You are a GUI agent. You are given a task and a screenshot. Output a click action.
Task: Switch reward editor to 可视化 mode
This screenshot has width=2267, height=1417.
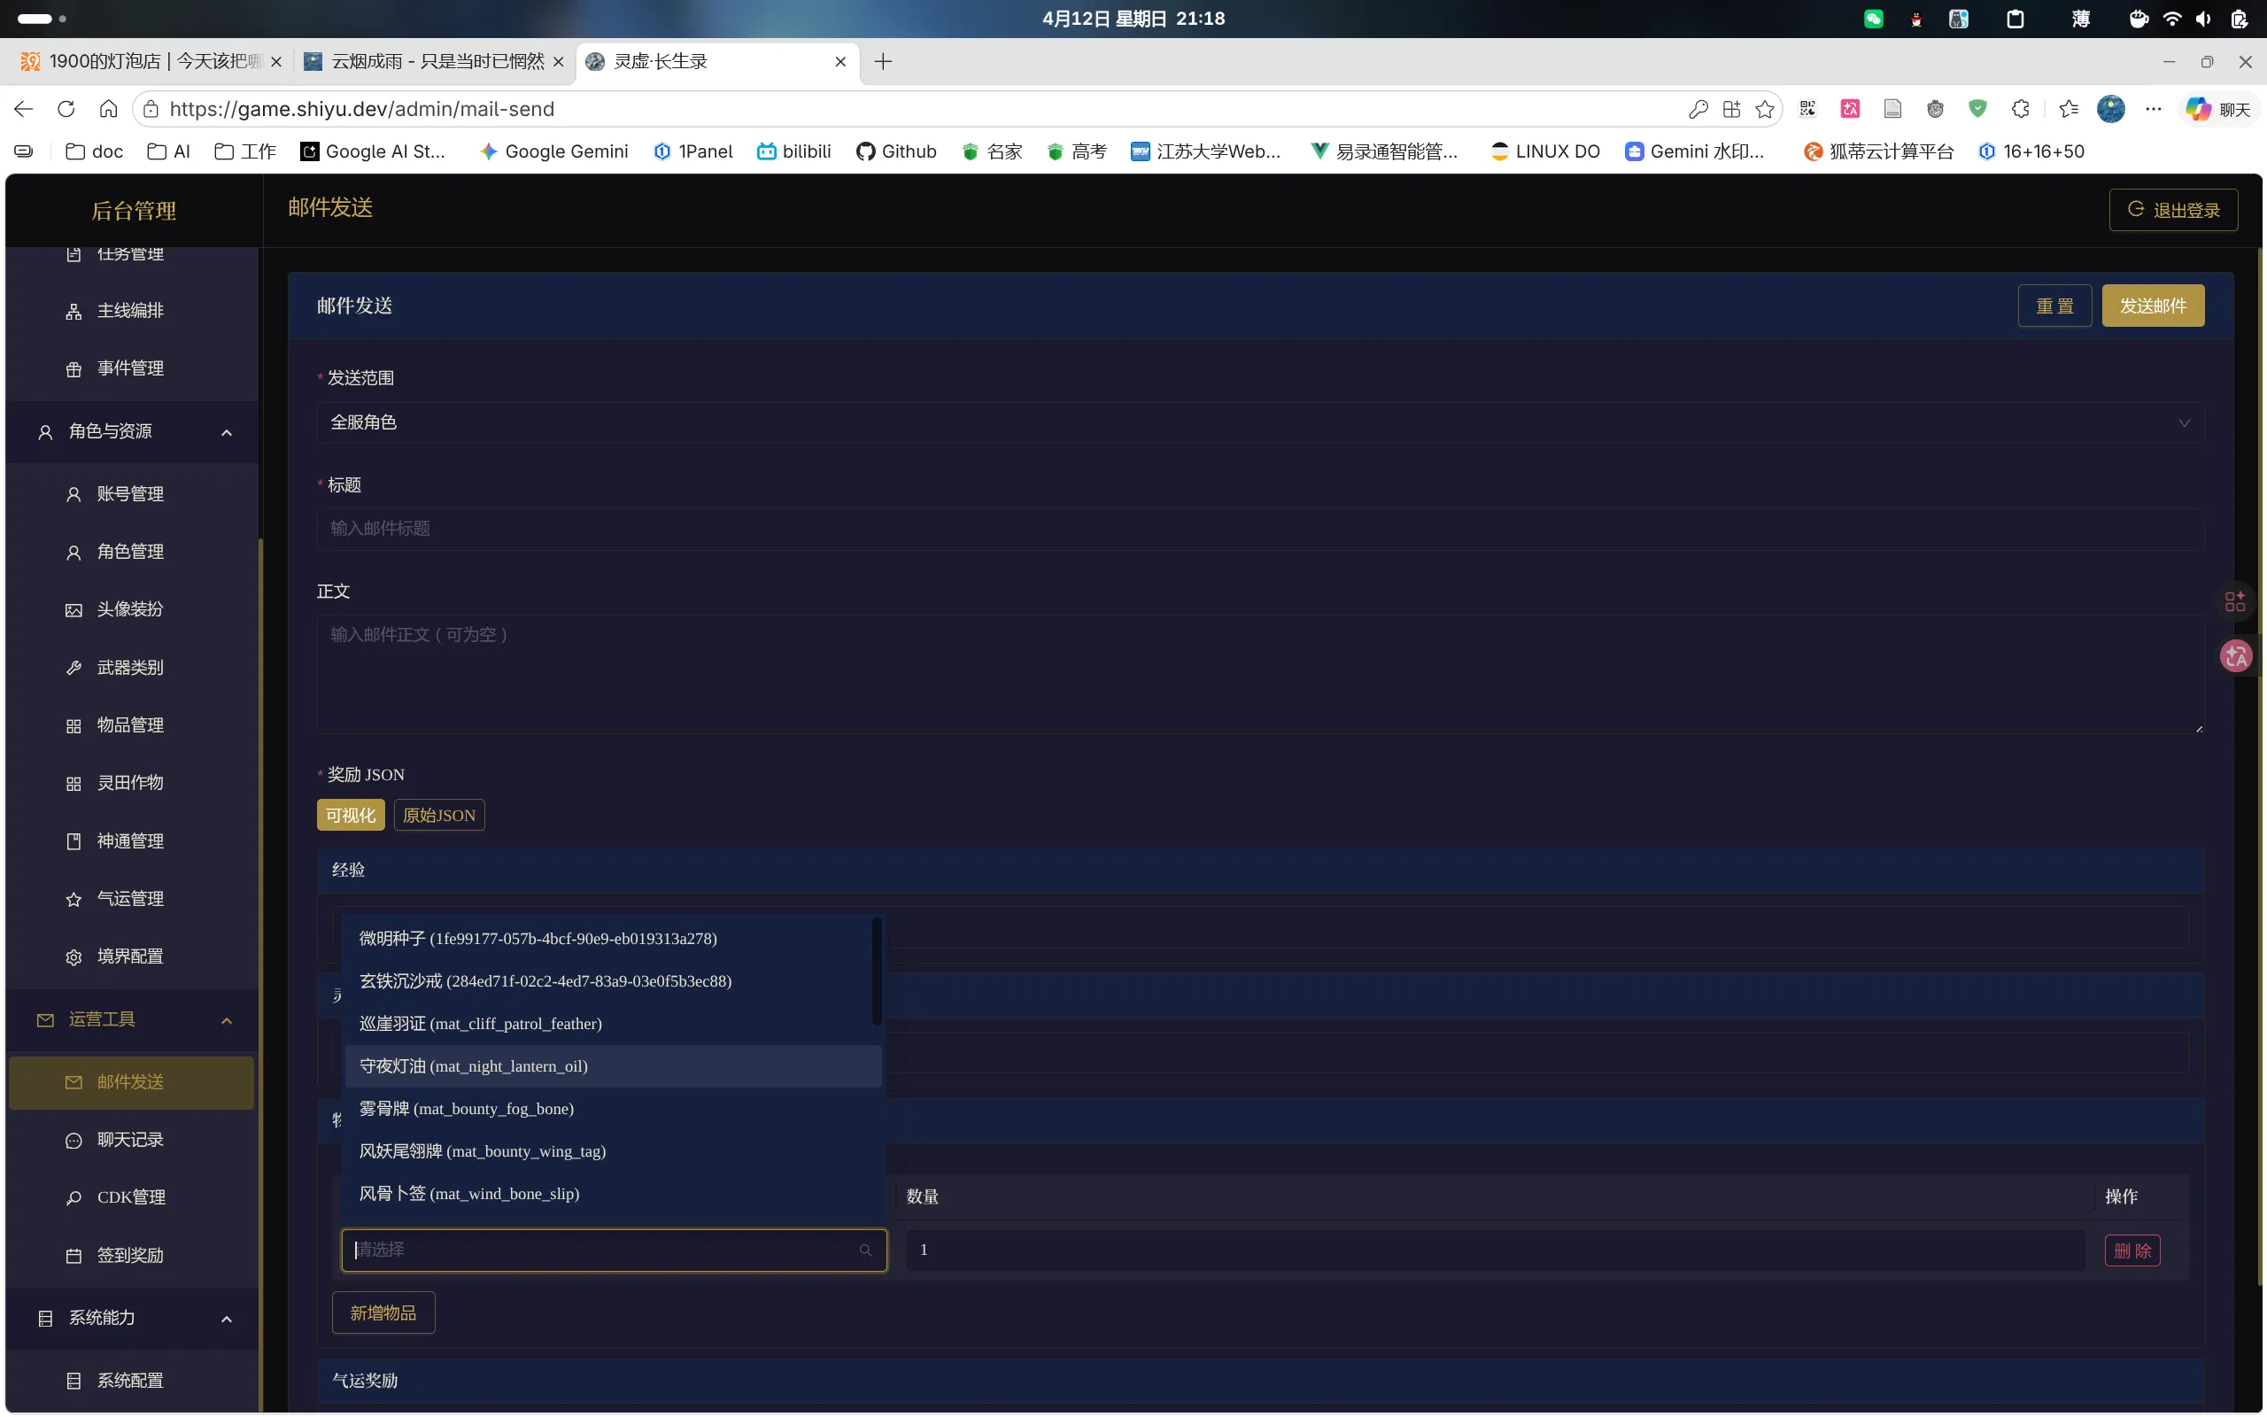tap(351, 815)
